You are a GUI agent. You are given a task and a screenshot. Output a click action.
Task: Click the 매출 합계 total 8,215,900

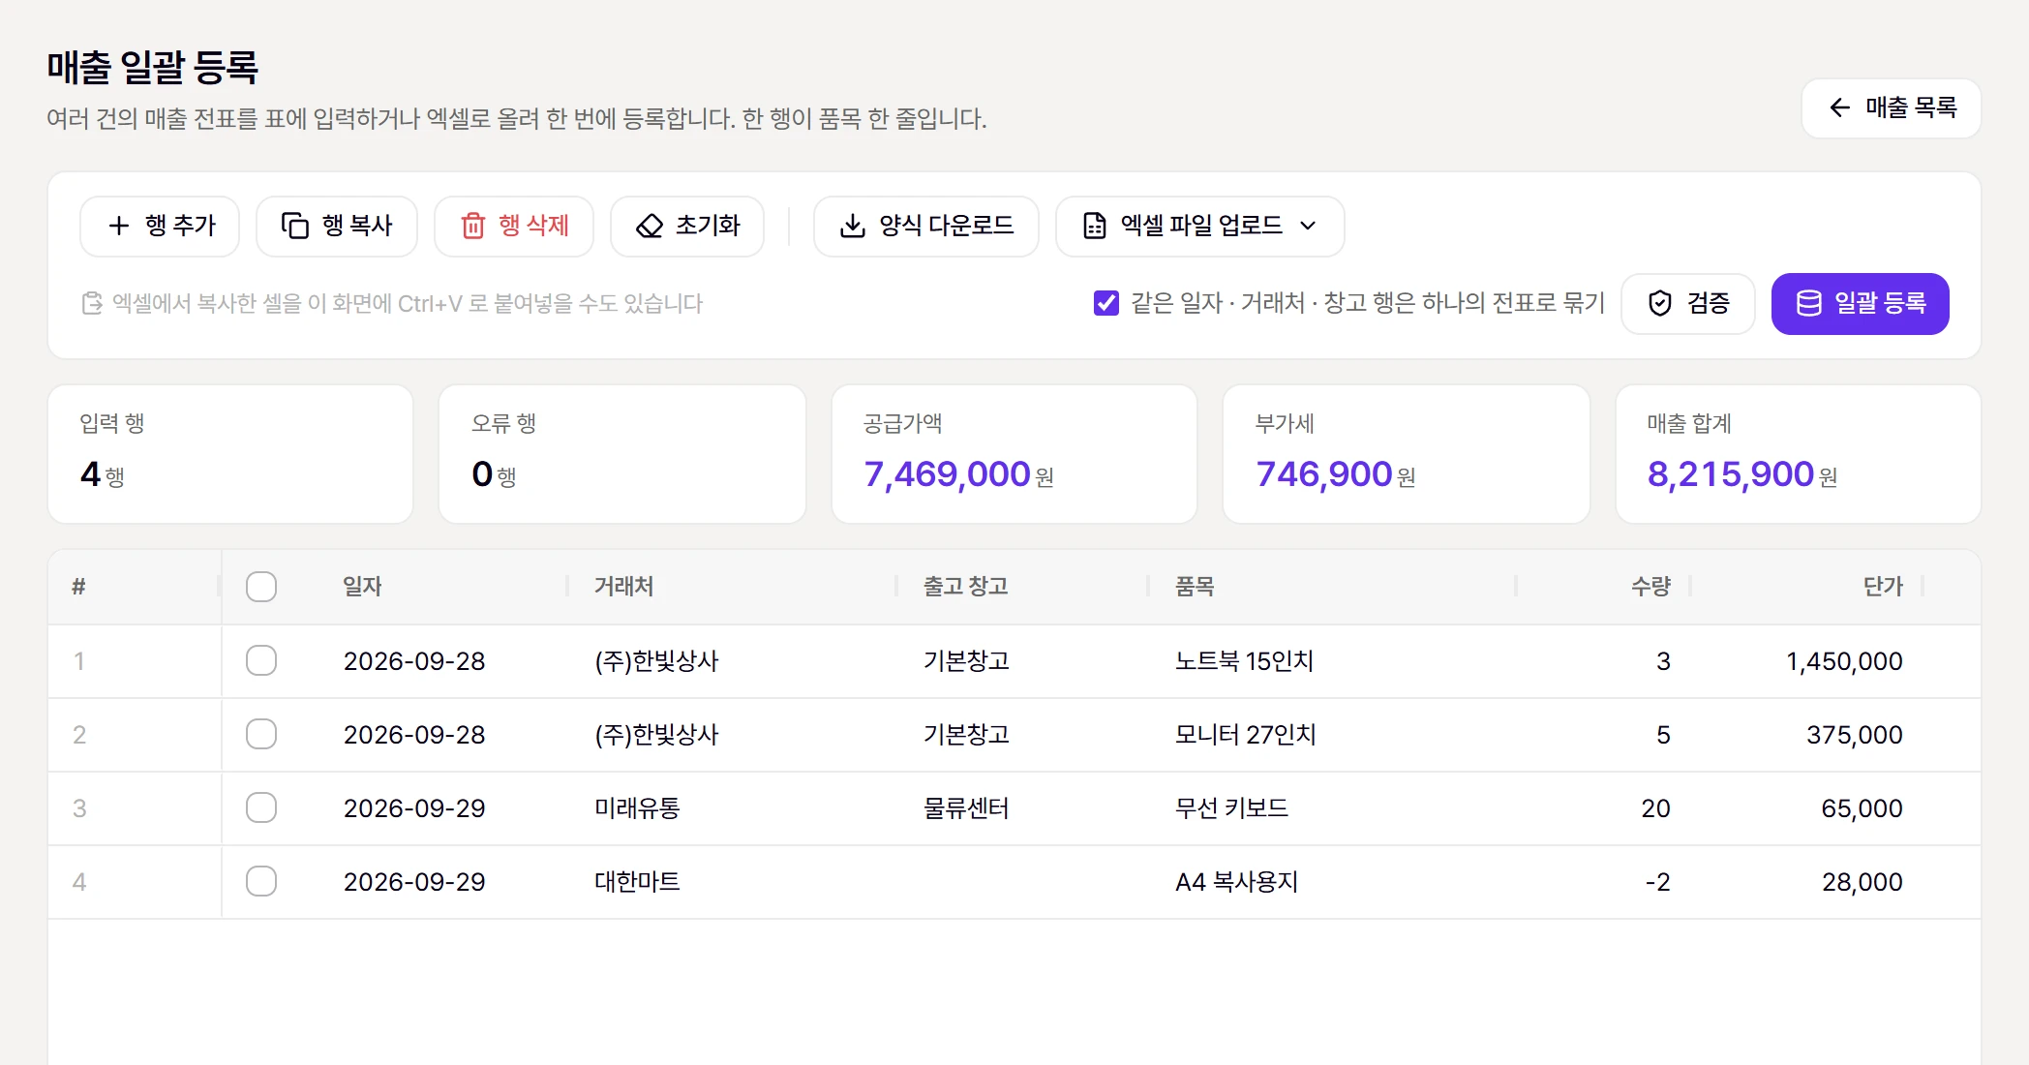tap(1730, 474)
